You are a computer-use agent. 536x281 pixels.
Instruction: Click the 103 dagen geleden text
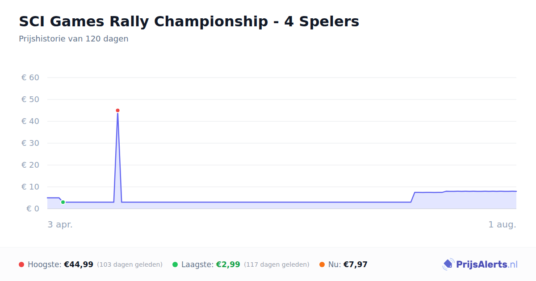pyautogui.click(x=130, y=264)
